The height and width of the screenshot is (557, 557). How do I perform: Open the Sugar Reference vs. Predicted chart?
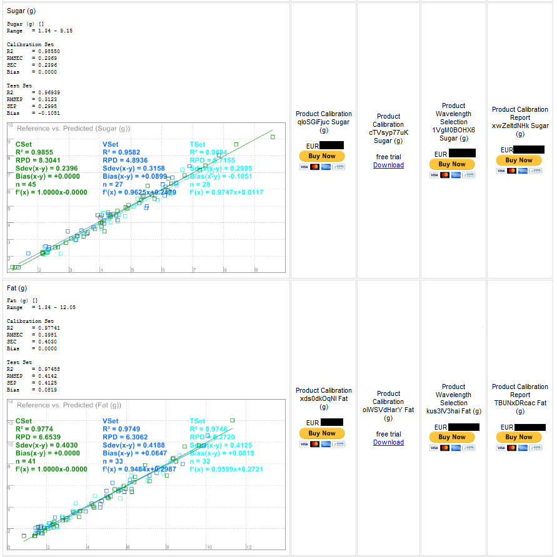point(146,198)
